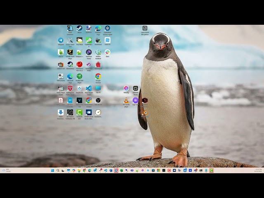Select the Blender desktop shortcut
Viewport: 264px width, 198px height.
145,113
